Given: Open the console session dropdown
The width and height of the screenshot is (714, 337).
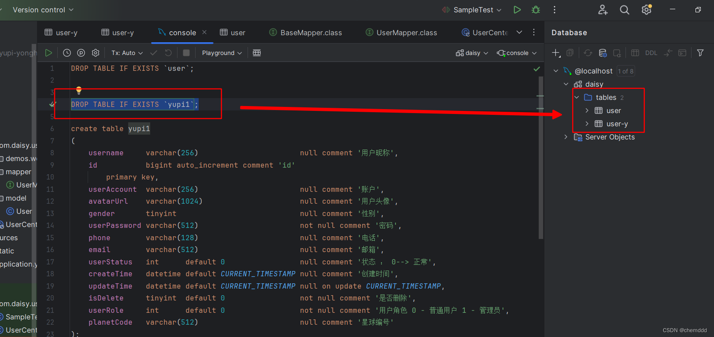Looking at the screenshot, I should 517,53.
